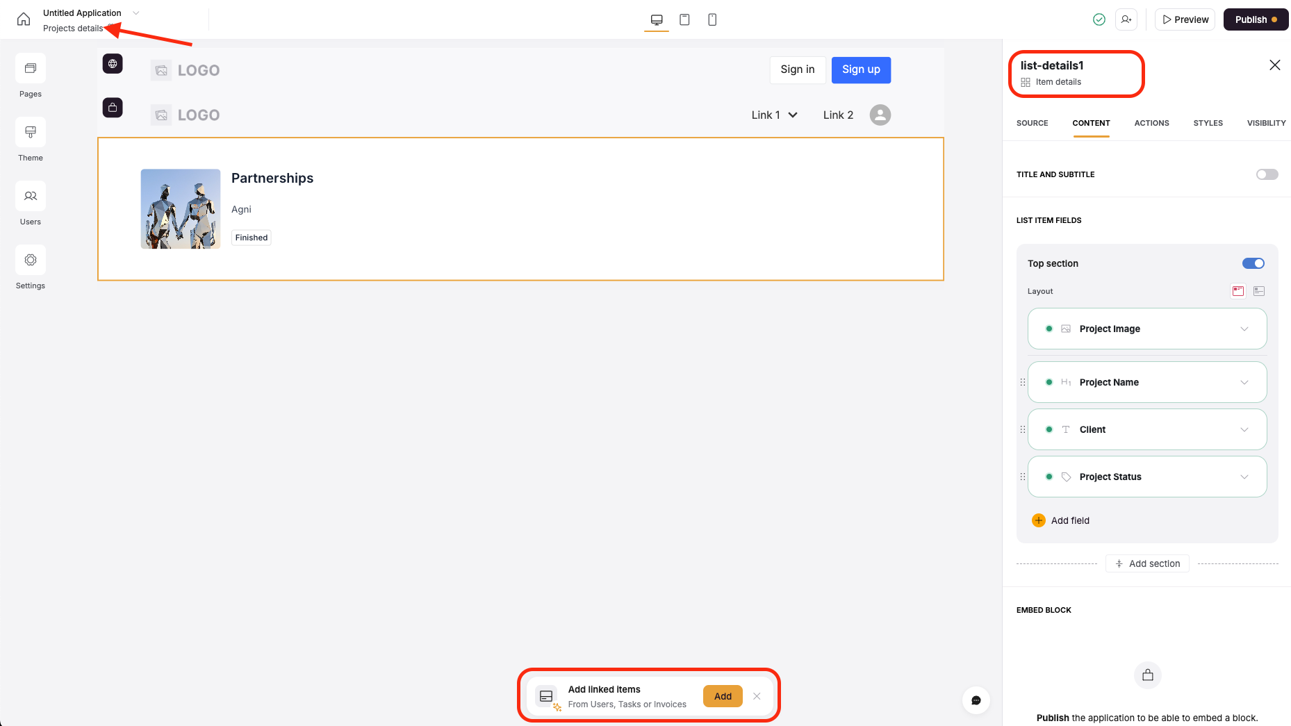Click the drag handle beside Project Name

click(x=1023, y=382)
